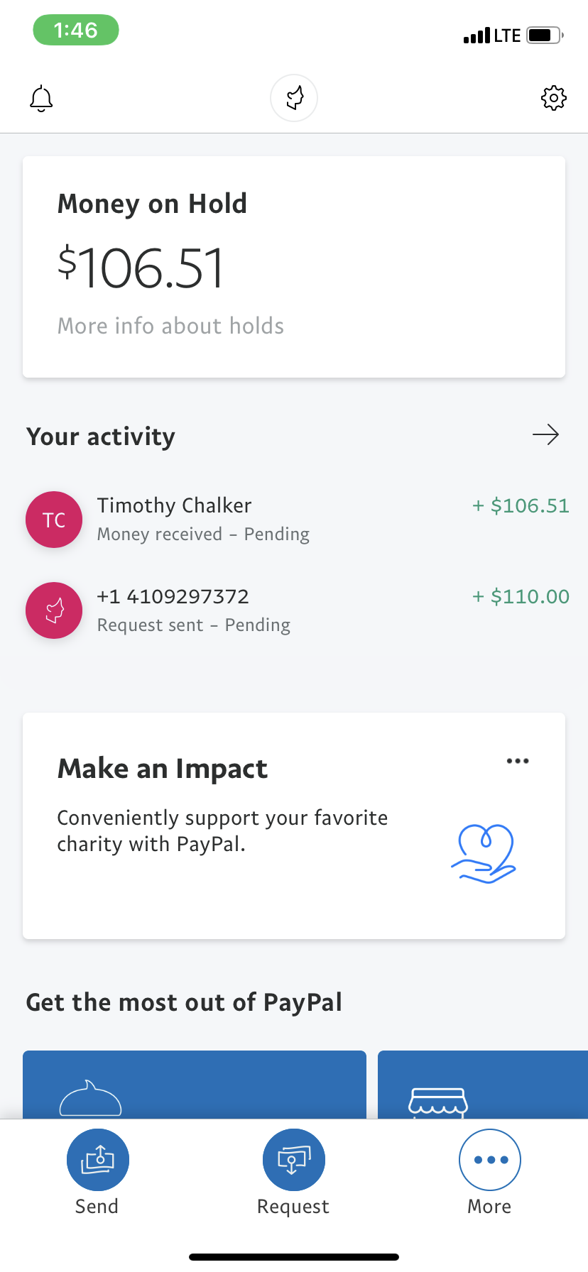The height and width of the screenshot is (1272, 588).
Task: Tap the TC avatar for Timothy Chalker
Action: pos(54,520)
